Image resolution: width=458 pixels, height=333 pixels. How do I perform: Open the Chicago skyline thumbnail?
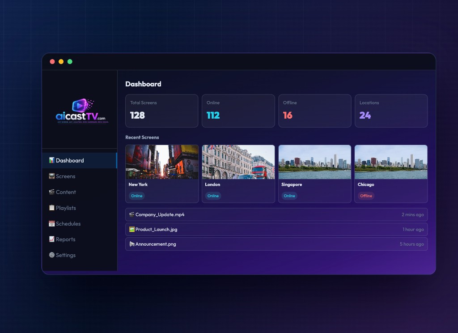(x=391, y=162)
